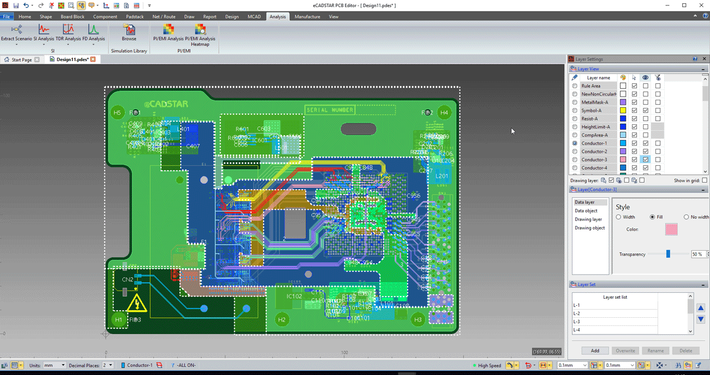Uncheck selectable box for MetalMask-A
710x375 pixels.
[x=634, y=102]
